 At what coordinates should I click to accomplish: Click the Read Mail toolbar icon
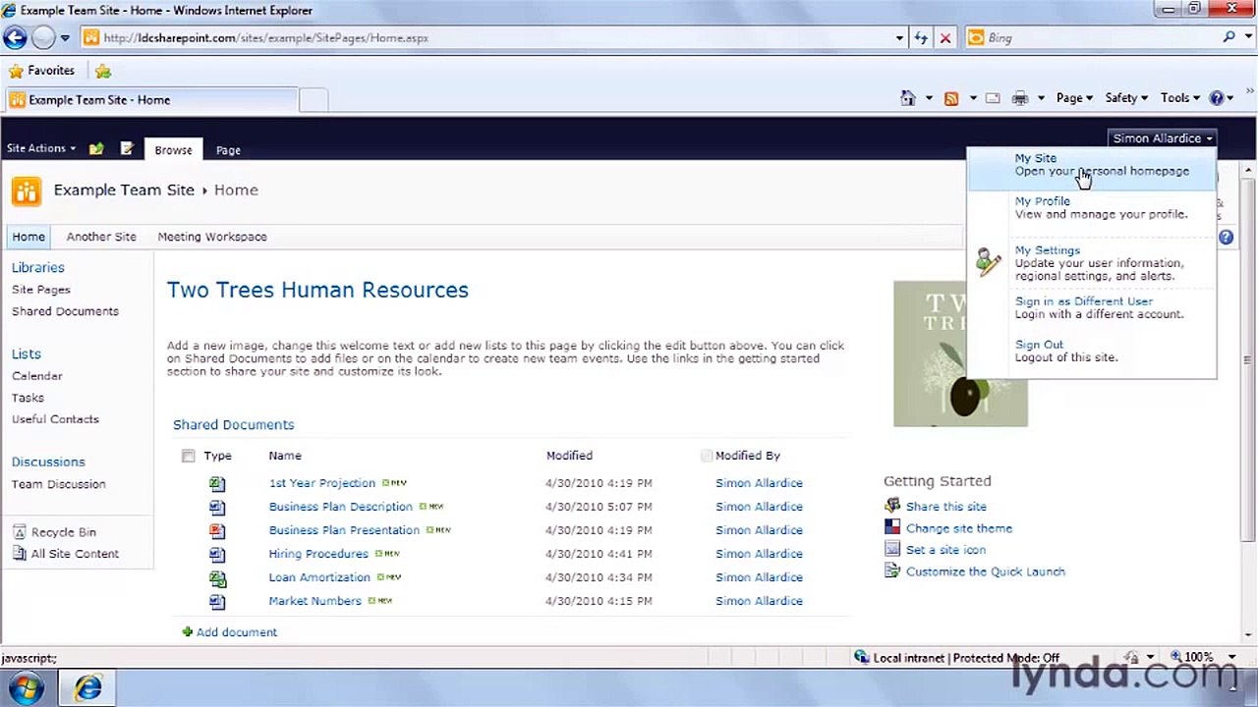993,98
